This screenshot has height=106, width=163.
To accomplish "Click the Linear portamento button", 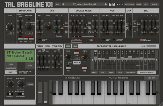I will click(30, 84).
